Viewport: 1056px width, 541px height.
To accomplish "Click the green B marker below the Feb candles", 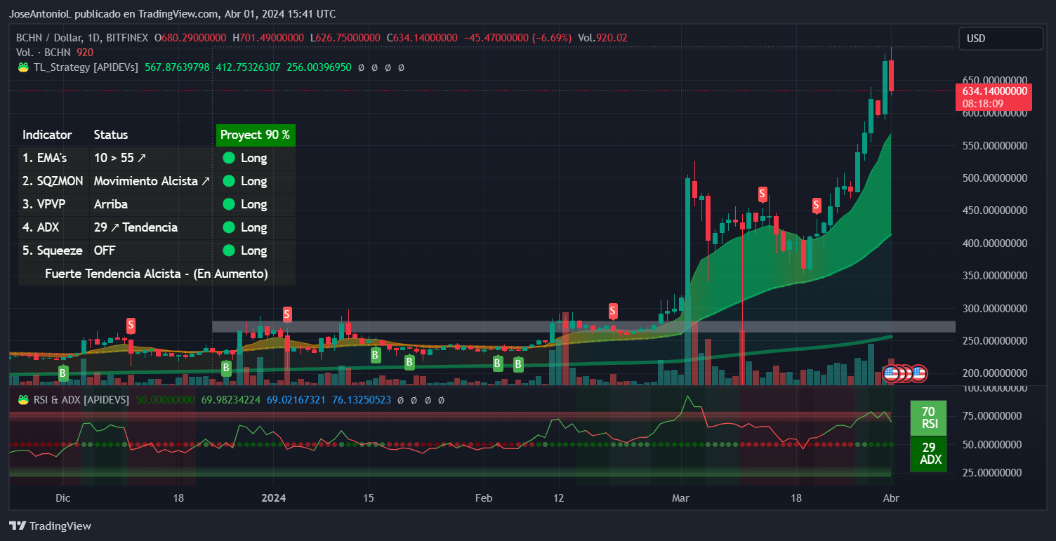I will click(x=497, y=363).
